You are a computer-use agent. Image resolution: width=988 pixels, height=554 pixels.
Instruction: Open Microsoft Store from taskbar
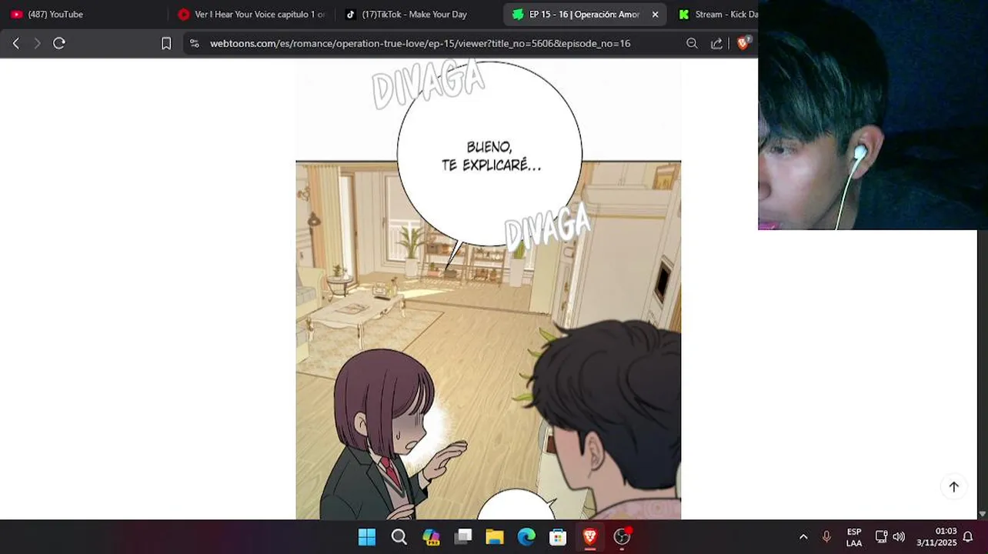click(558, 537)
